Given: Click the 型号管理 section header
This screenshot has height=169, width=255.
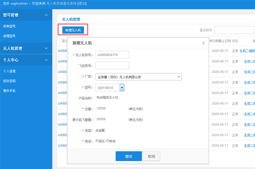Looking at the screenshot, I should coord(26,15).
